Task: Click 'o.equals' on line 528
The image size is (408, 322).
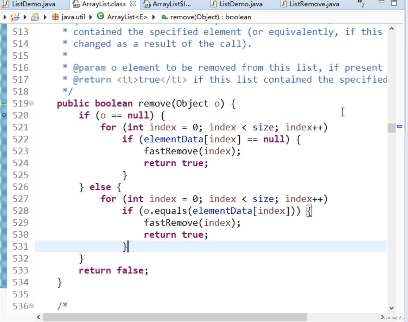Action: coord(165,211)
